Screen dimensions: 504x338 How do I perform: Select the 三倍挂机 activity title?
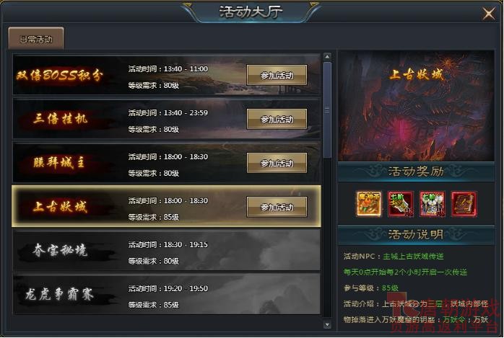(x=60, y=119)
